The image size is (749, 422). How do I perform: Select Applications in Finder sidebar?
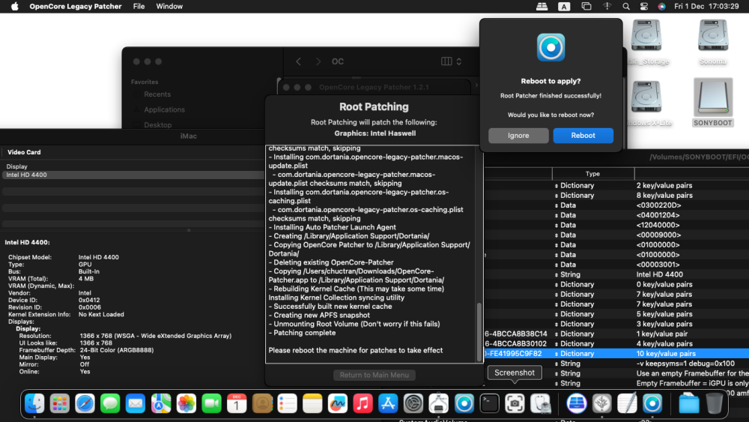click(164, 109)
